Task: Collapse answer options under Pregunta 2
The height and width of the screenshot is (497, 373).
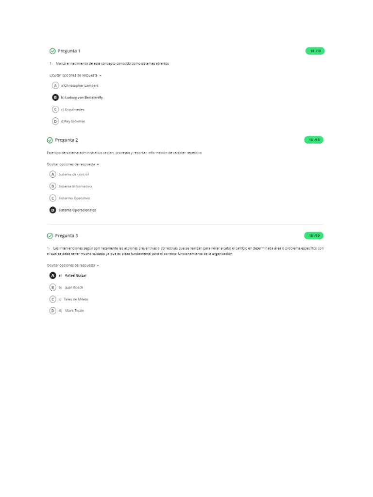Action: click(x=73, y=165)
